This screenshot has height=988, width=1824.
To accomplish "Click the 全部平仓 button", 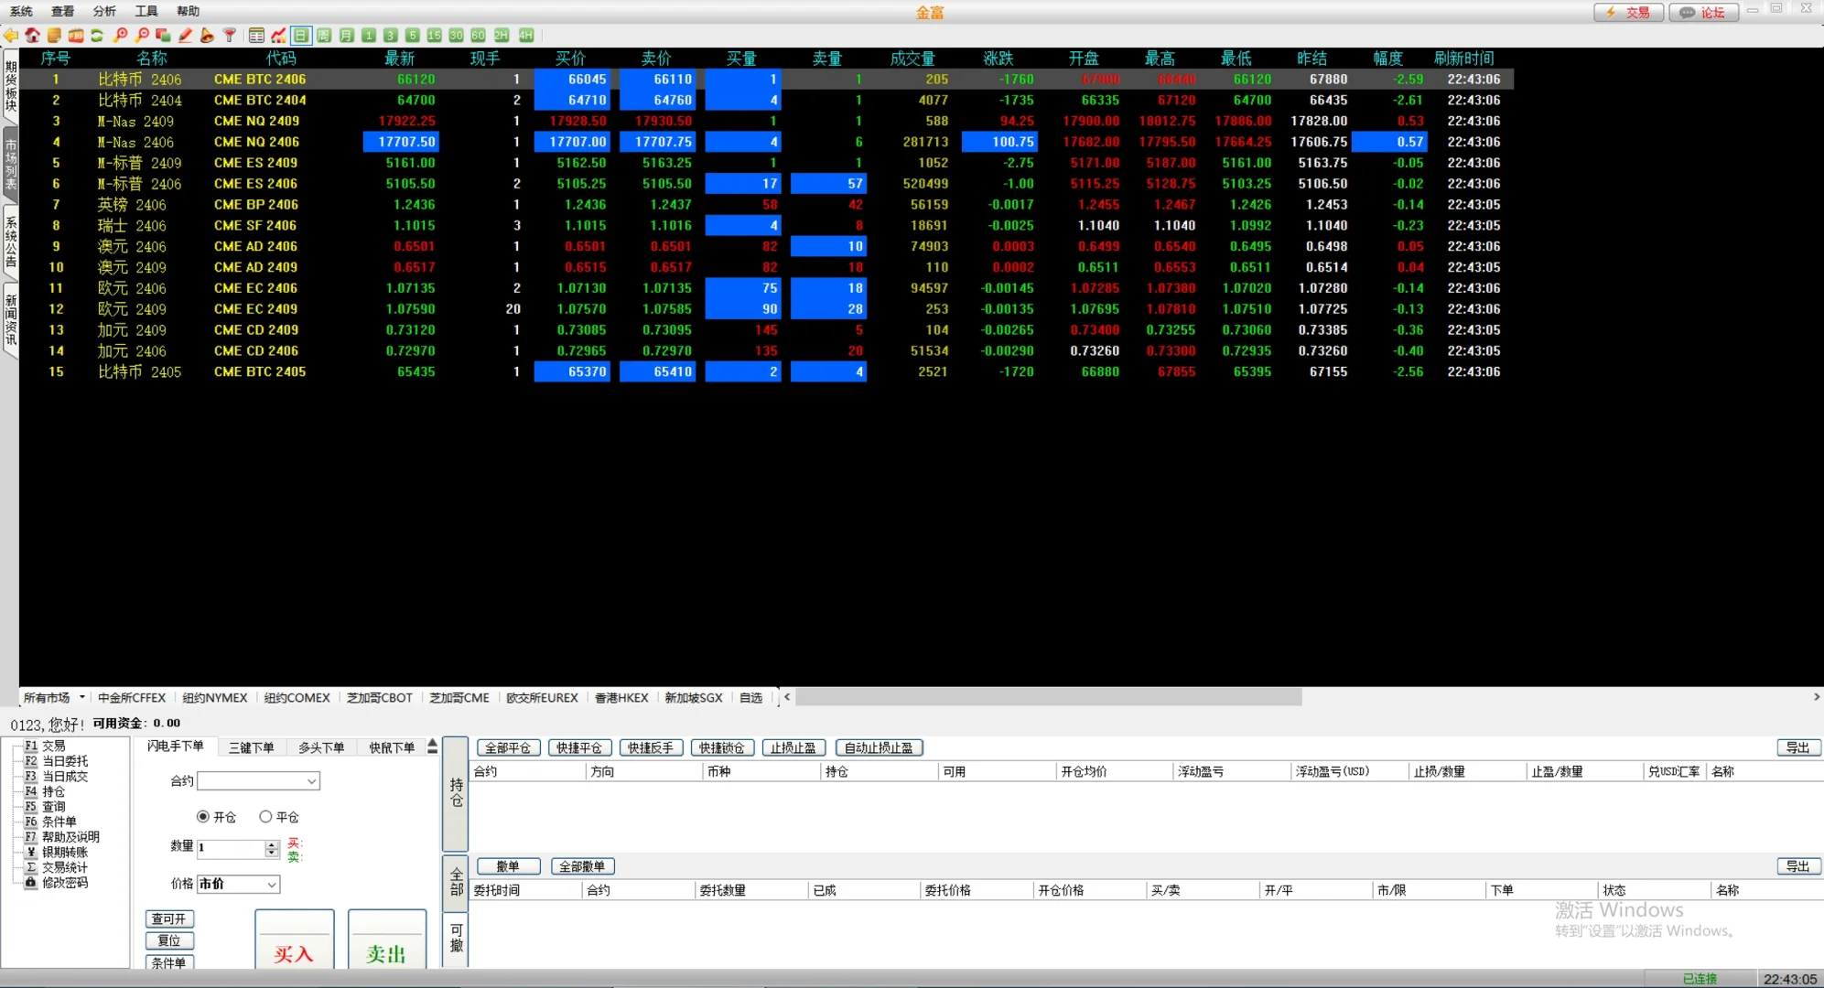I will 508,747.
